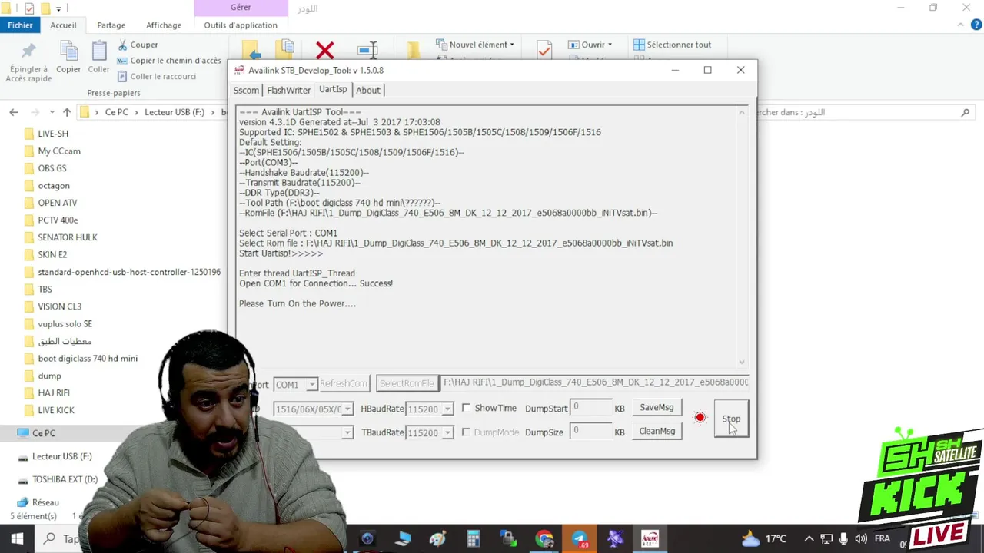Click Sélectionner tout in the ribbon

(x=673, y=45)
